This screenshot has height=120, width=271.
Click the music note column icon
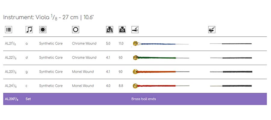coord(29,29)
